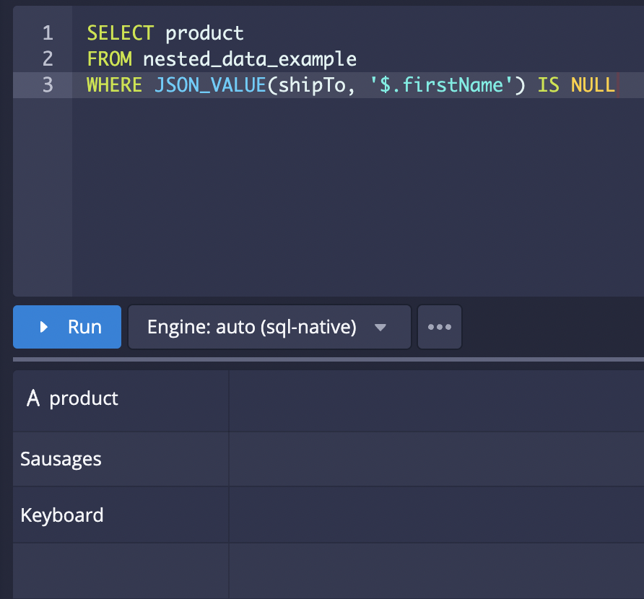
Task: Click the WHERE keyword in line three
Action: pyautogui.click(x=113, y=84)
